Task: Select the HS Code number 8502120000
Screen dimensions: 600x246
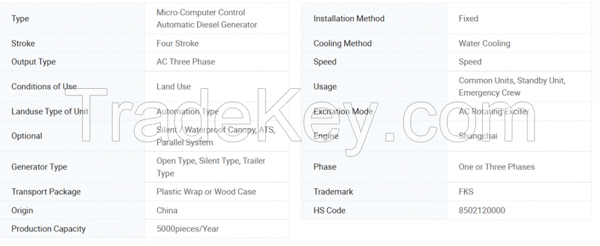Action: pyautogui.click(x=482, y=210)
